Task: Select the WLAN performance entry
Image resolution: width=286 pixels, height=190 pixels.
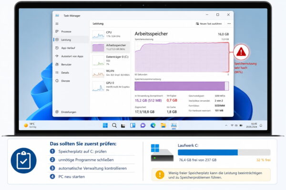Action: pos(111,73)
